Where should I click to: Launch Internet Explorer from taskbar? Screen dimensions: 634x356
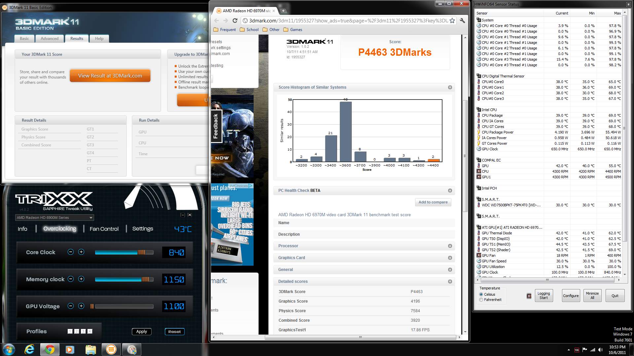click(30, 349)
